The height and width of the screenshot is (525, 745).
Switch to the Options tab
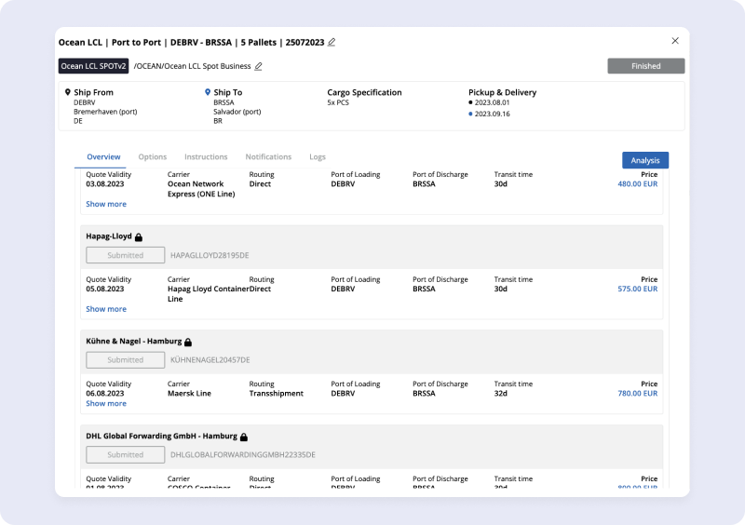(153, 156)
